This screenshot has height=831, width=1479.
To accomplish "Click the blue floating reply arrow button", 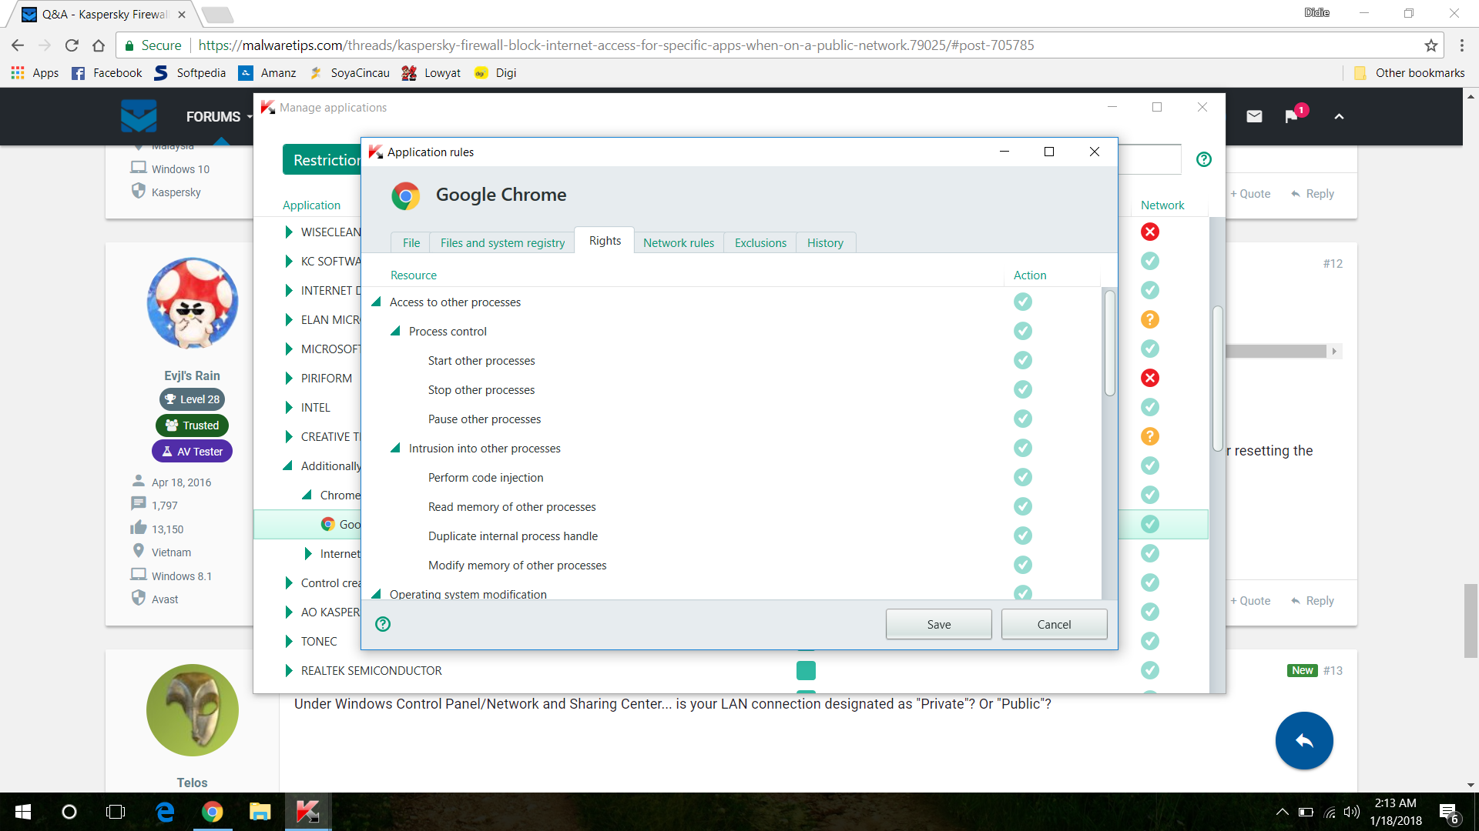I will [1303, 740].
